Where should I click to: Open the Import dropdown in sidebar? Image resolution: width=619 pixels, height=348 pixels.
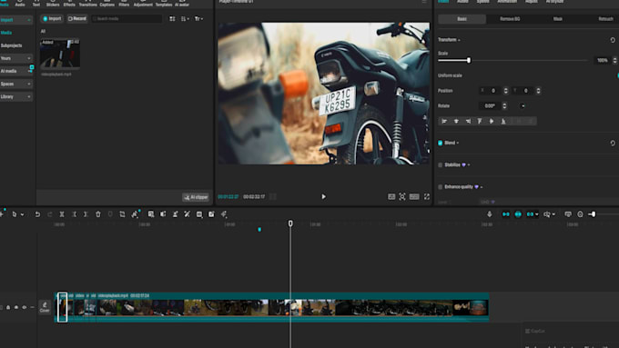pyautogui.click(x=16, y=20)
